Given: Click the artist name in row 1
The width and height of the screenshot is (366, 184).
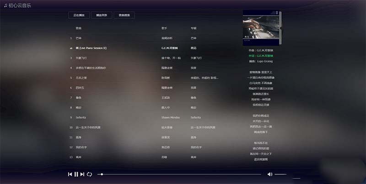Looking at the screenshot, I should pyautogui.click(x=167, y=38).
